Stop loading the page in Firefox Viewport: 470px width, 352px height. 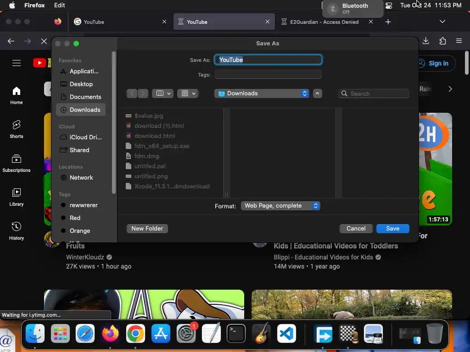[x=44, y=41]
